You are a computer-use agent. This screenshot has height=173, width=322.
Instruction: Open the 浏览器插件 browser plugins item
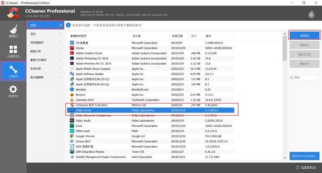click(45, 42)
